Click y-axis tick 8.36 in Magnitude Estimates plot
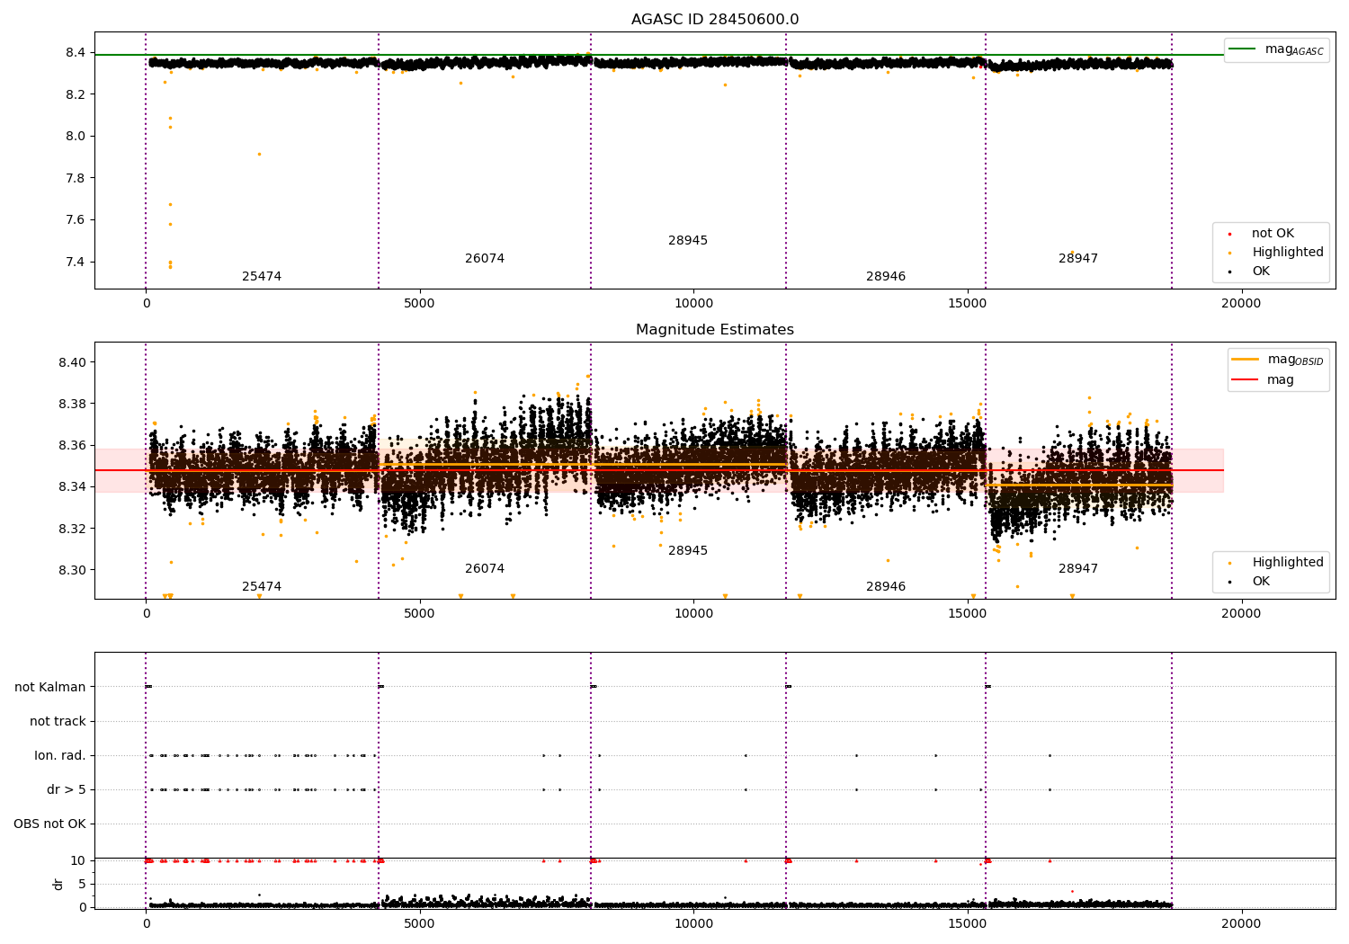 pos(72,445)
